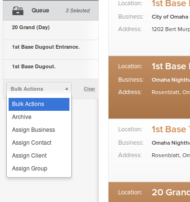Click Omaha Nighthawks in the highlighted brown card
This screenshot has width=190, height=202.
171,80
